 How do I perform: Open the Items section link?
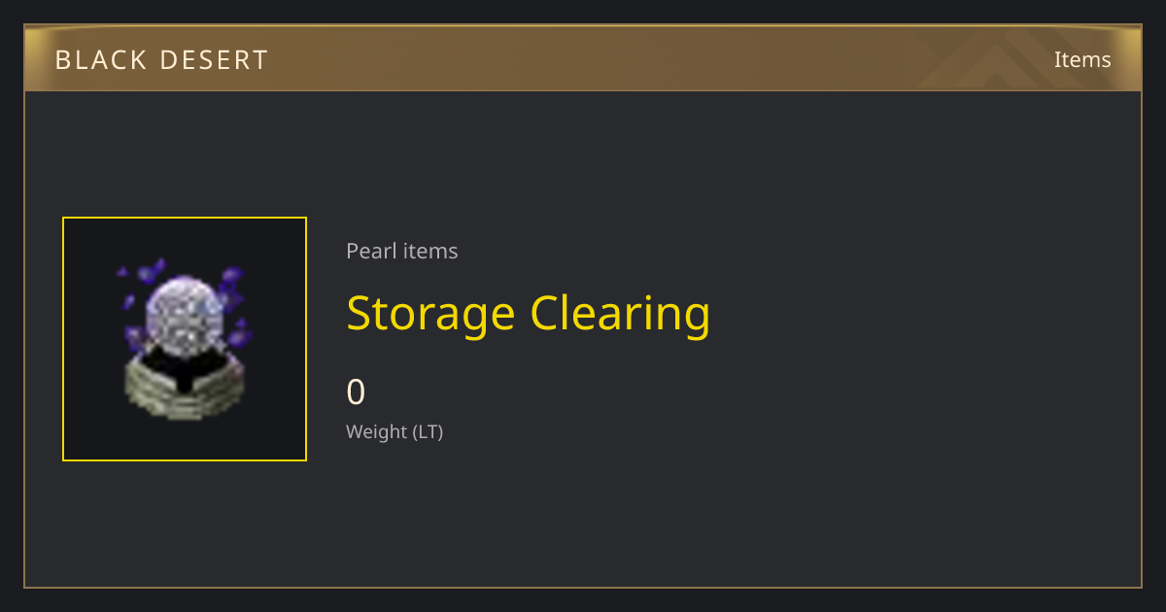point(1082,59)
